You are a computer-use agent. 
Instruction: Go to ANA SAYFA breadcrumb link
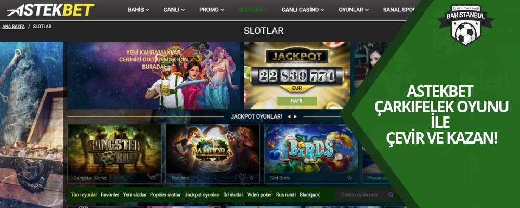point(14,26)
